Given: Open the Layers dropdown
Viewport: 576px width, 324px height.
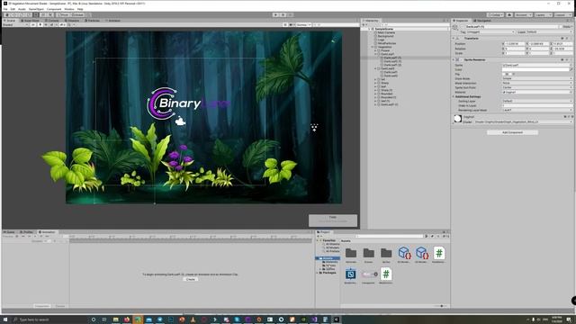Looking at the screenshot, I should [x=543, y=14].
